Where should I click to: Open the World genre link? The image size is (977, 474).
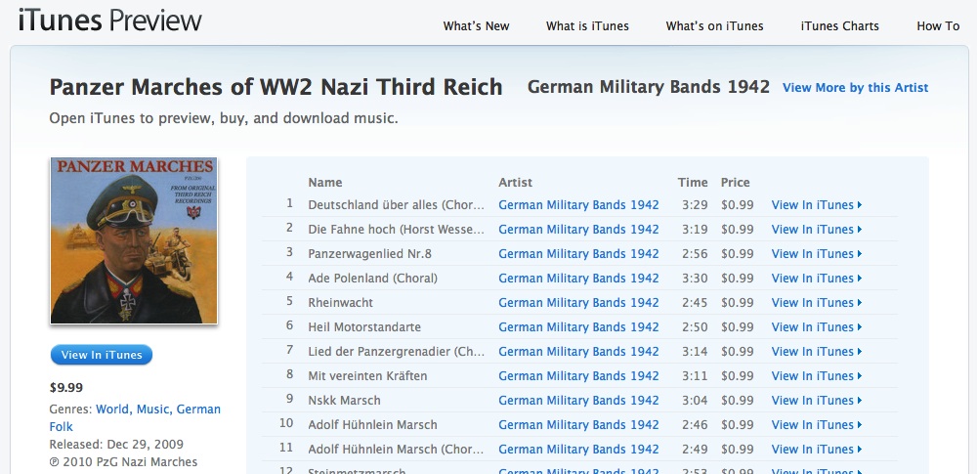pyautogui.click(x=112, y=409)
